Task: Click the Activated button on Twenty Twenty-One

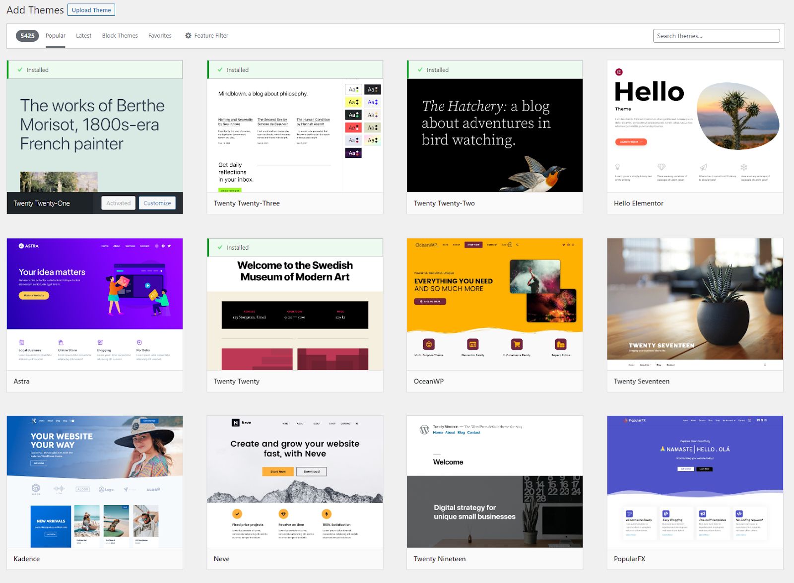Action: (x=118, y=202)
